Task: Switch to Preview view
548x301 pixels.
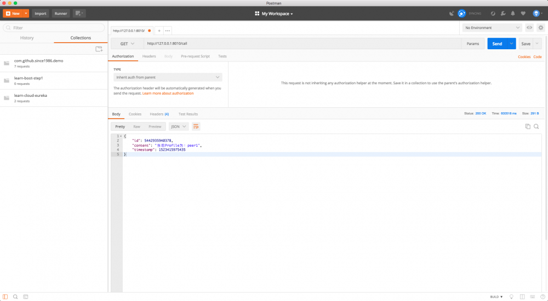Action: [x=155, y=126]
